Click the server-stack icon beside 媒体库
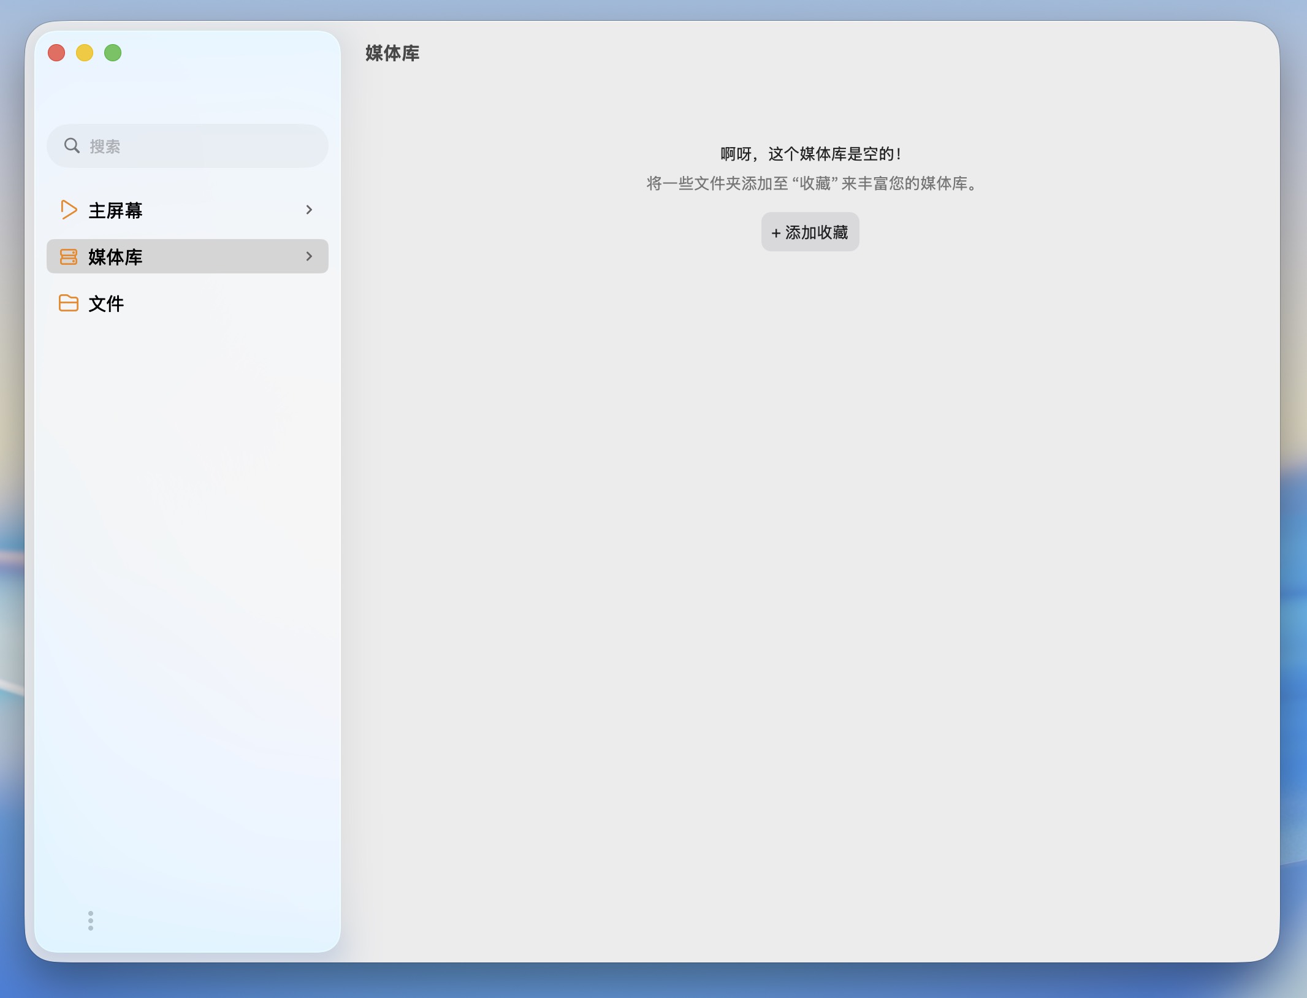 (x=69, y=256)
